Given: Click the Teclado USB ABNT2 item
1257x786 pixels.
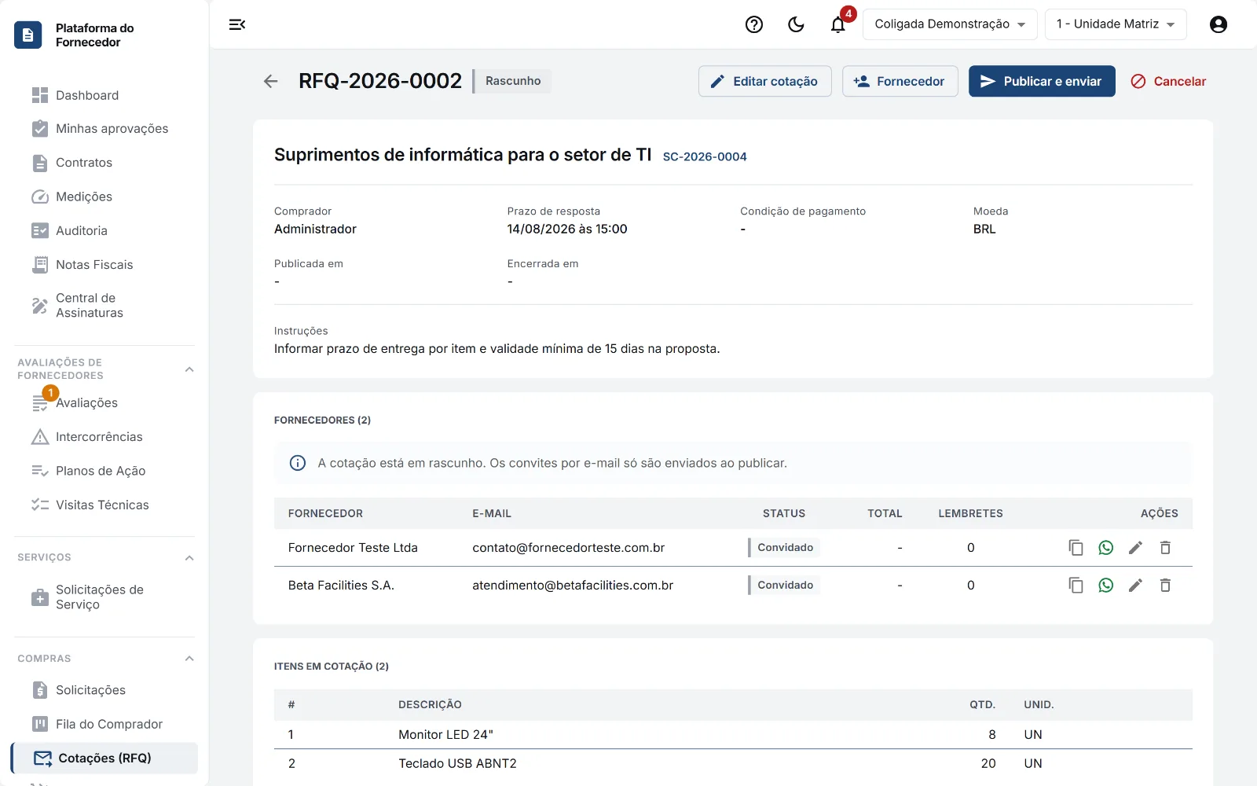Looking at the screenshot, I should (x=457, y=764).
